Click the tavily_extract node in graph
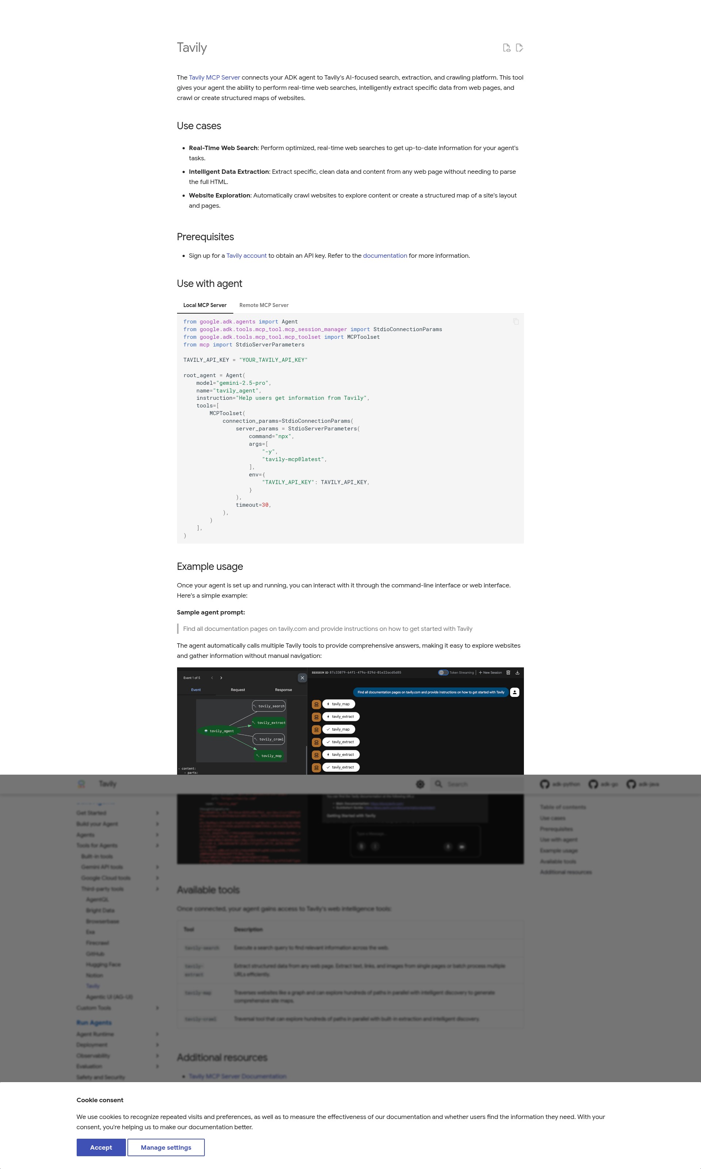The width and height of the screenshot is (701, 1169). coord(269,723)
